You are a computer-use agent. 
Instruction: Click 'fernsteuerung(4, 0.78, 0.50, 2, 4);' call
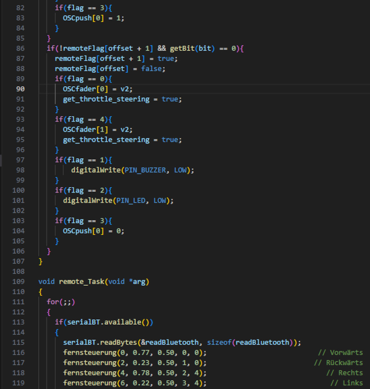coord(134,373)
